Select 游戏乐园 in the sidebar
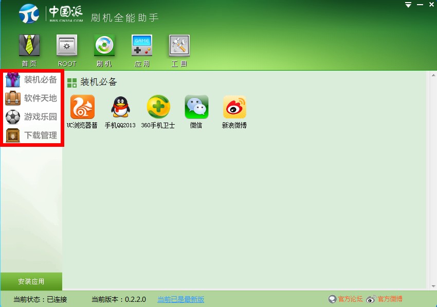The image size is (437, 307). [31, 117]
